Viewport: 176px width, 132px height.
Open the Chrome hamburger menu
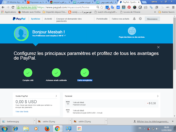pyautogui.click(x=173, y=7)
